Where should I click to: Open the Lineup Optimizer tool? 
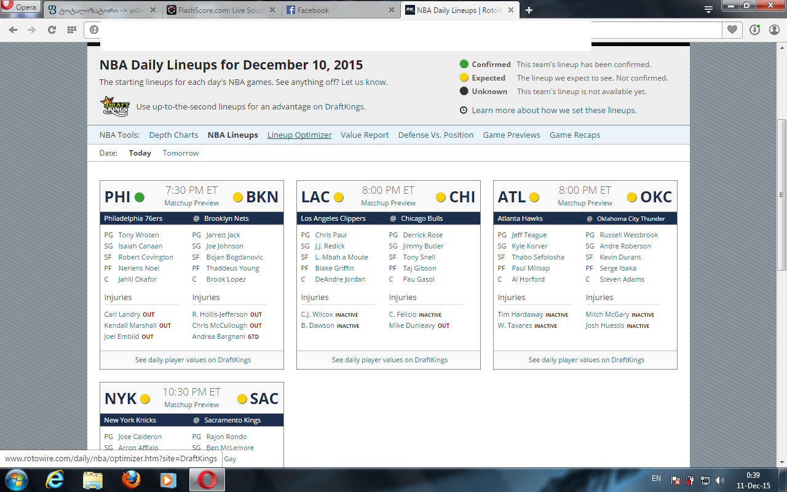[299, 135]
